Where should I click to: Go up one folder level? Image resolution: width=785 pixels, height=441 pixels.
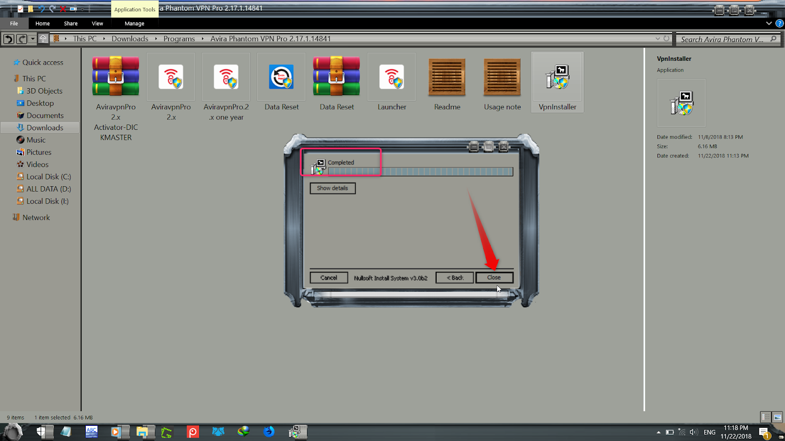point(43,39)
